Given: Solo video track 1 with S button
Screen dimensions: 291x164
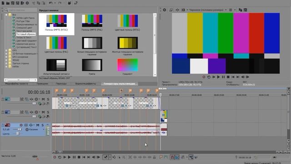Looking at the screenshot, I should pyautogui.click(x=48, y=99).
